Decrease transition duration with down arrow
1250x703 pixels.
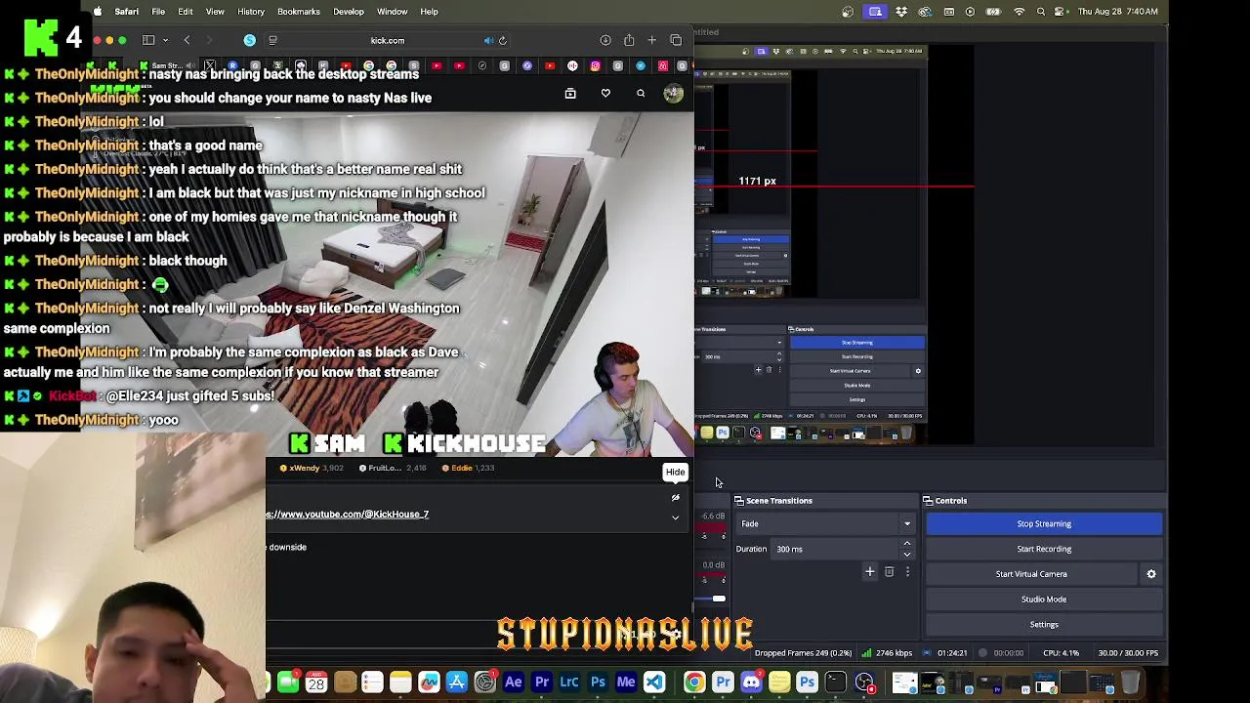(907, 555)
